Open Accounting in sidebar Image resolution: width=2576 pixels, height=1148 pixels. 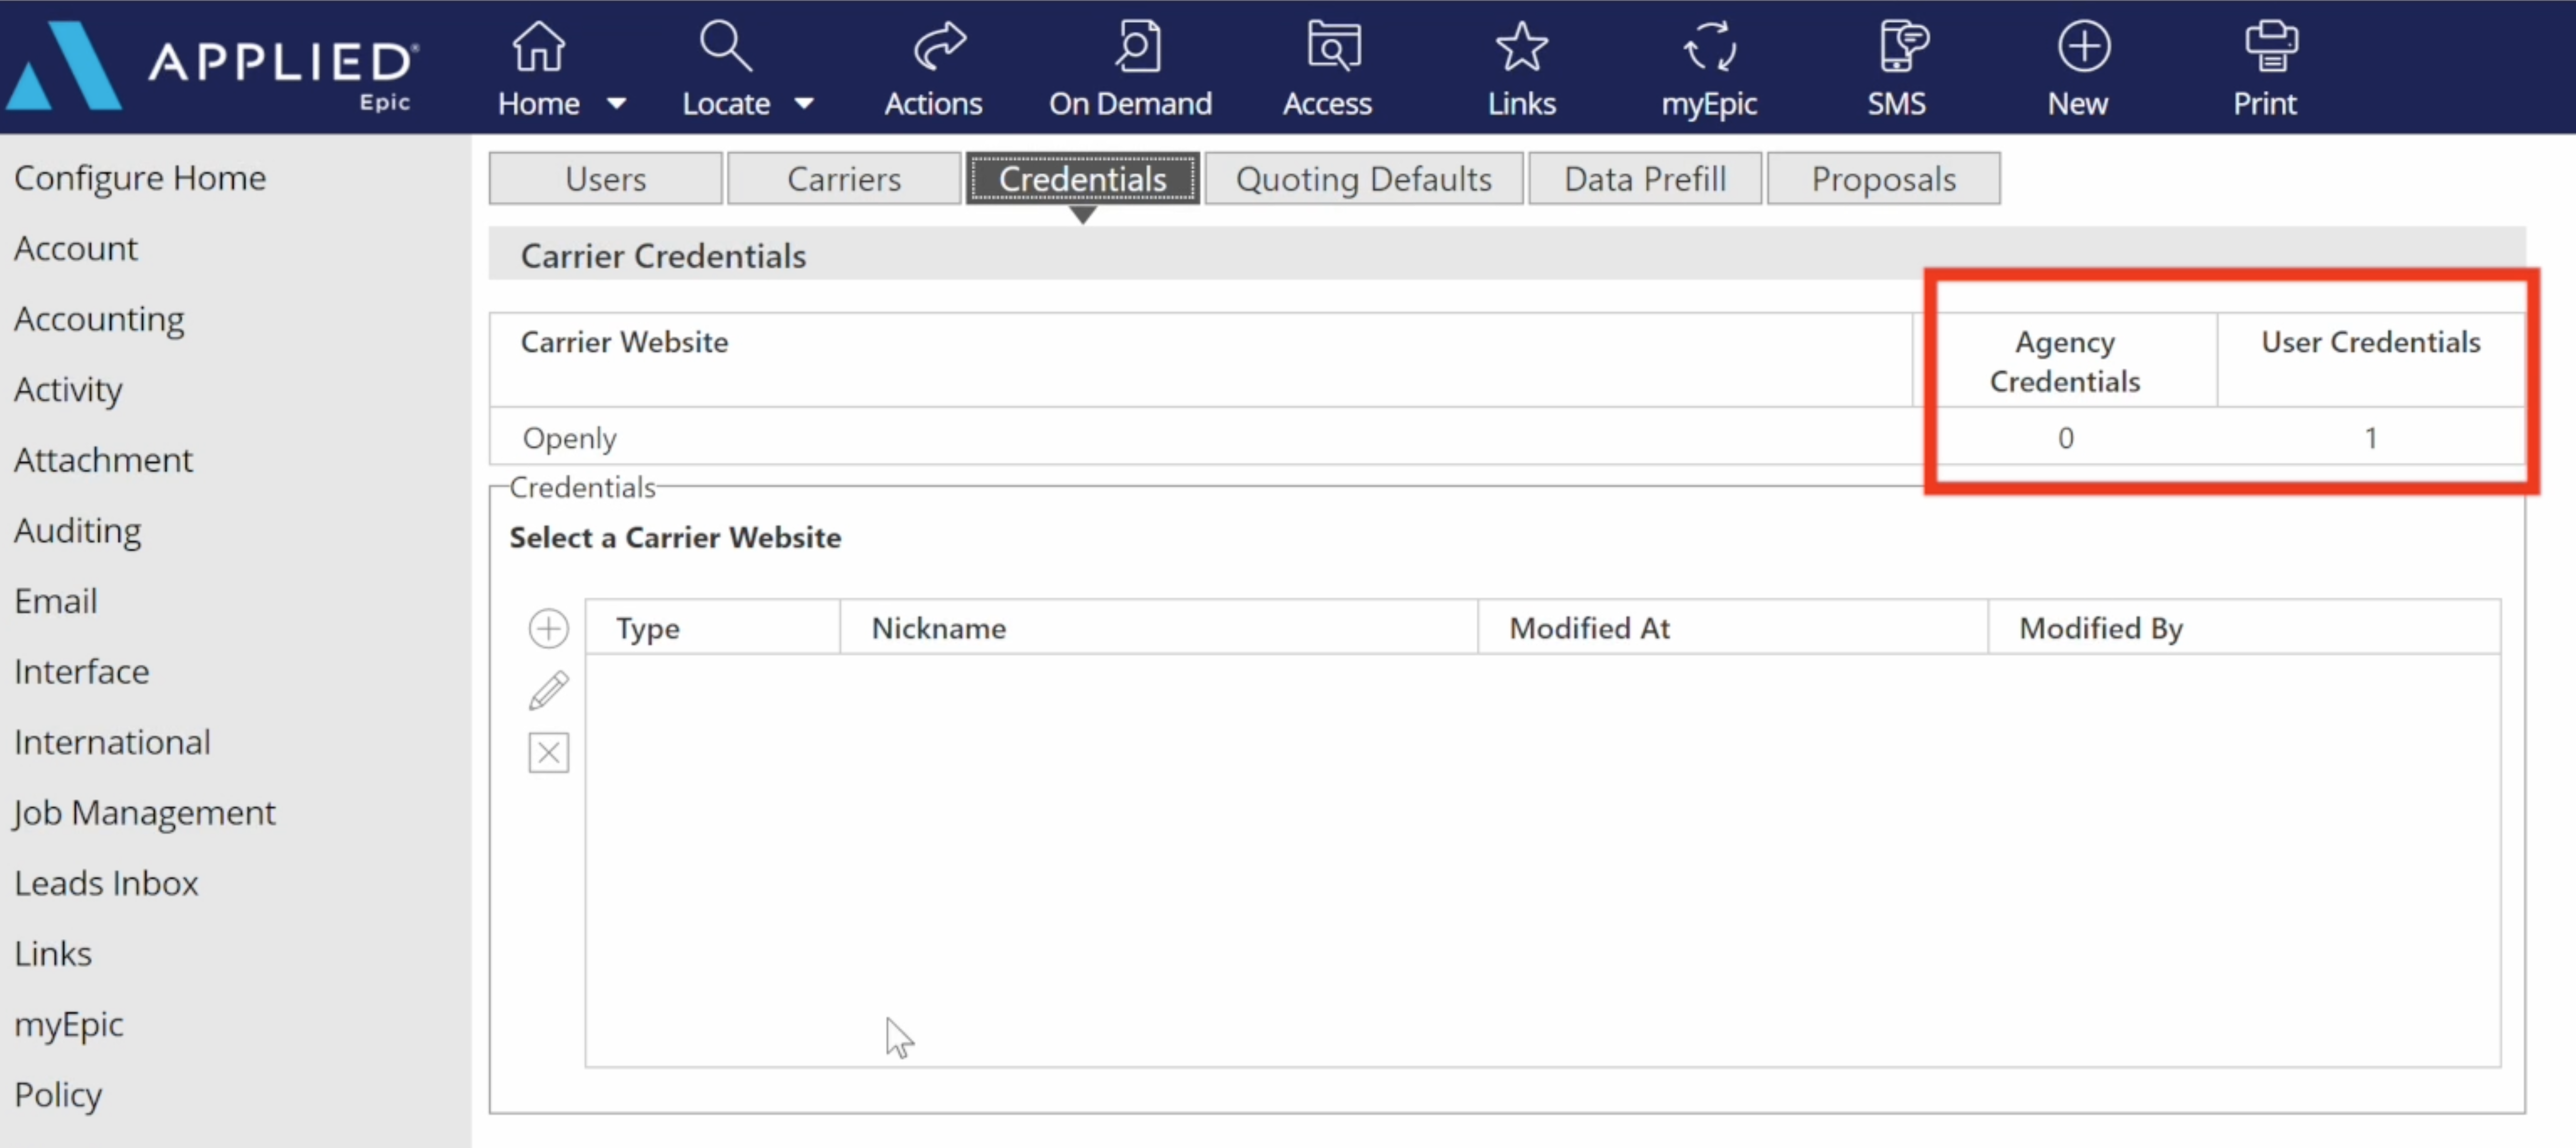tap(99, 319)
